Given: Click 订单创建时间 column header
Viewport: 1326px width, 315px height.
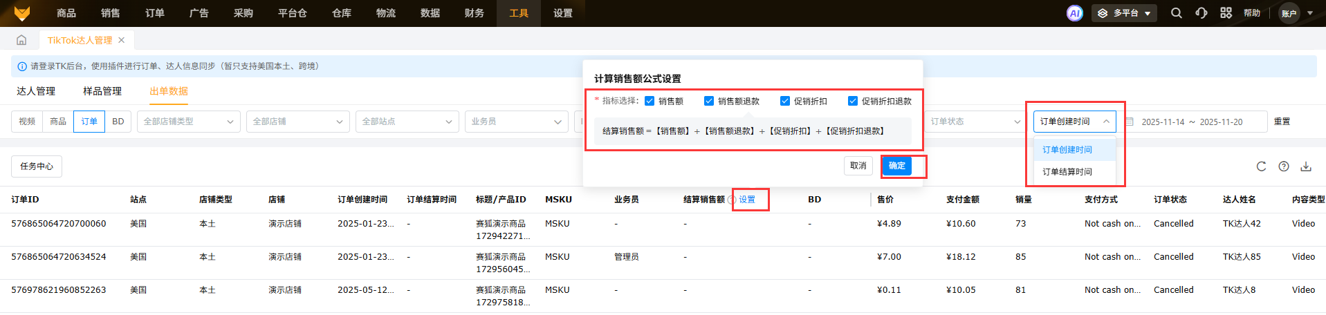Looking at the screenshot, I should [x=362, y=200].
